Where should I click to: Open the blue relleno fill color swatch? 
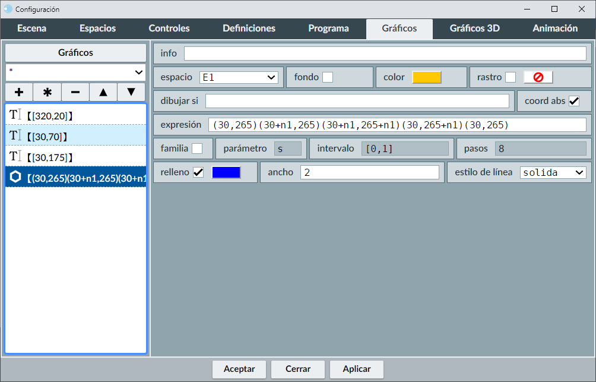click(226, 172)
